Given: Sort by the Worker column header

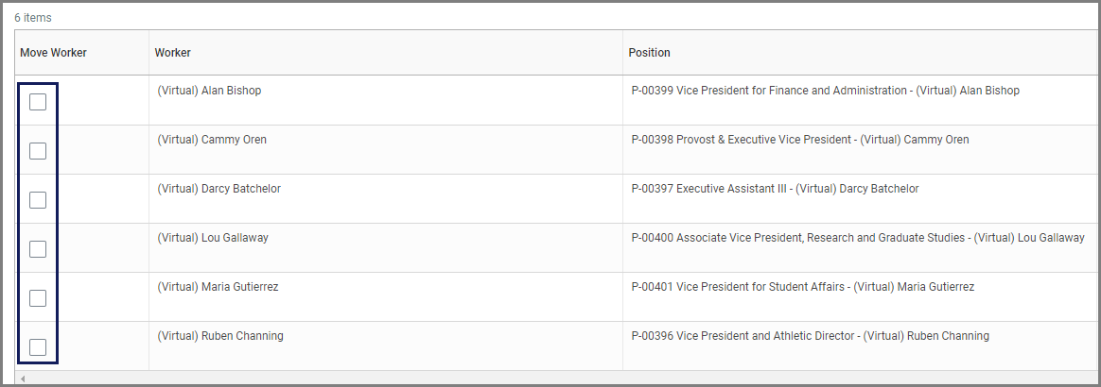Looking at the screenshot, I should click(173, 53).
